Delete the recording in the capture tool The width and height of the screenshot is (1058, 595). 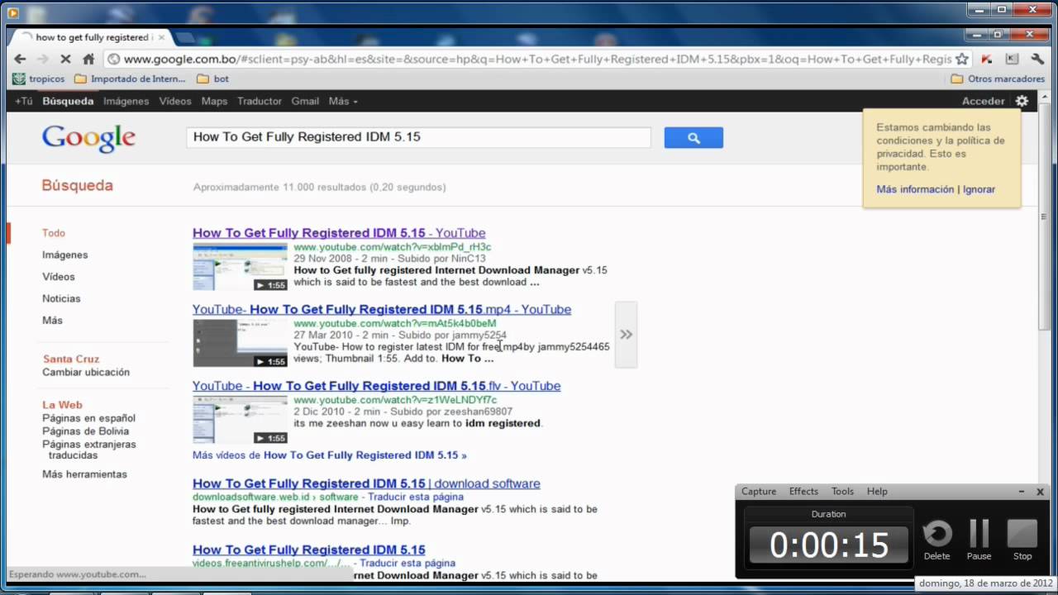(936, 540)
